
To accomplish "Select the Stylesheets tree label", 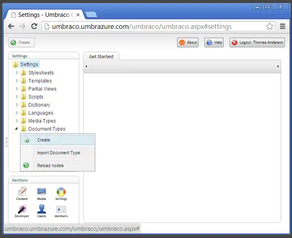I will click(x=41, y=73).
